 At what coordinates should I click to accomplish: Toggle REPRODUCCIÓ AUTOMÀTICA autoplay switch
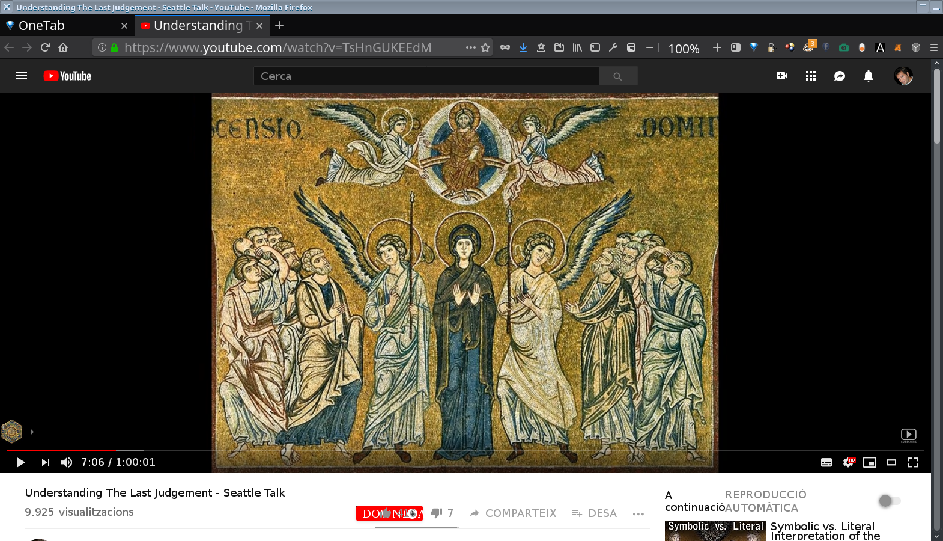click(889, 500)
